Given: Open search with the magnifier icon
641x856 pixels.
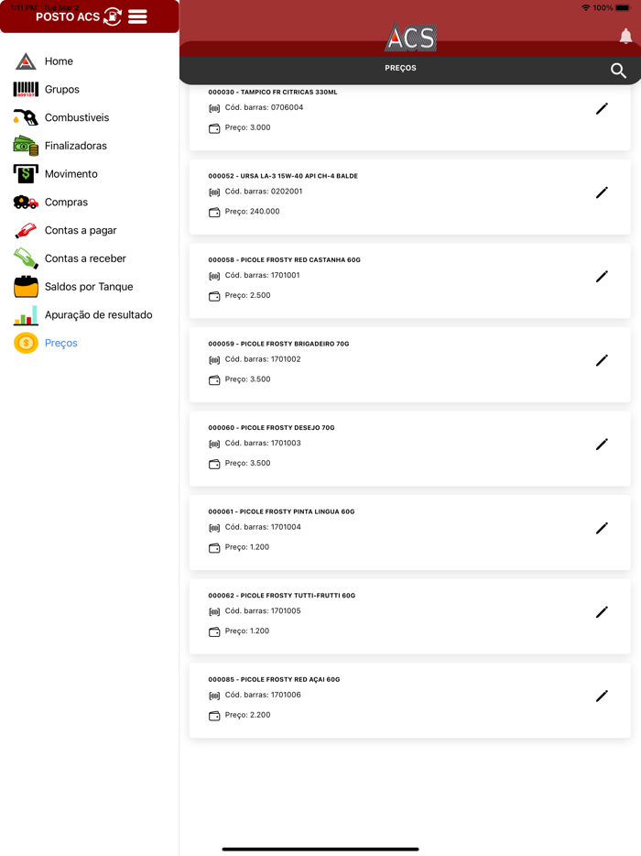Looking at the screenshot, I should coord(620,69).
